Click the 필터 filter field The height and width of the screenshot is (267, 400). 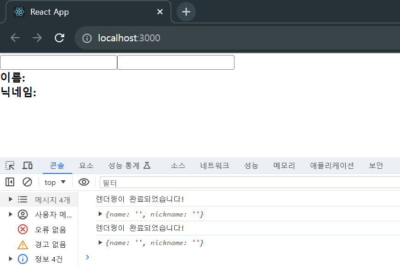click(250, 183)
